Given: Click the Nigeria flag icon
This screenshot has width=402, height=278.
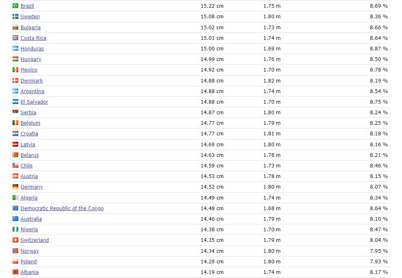Looking at the screenshot, I should click(15, 230).
